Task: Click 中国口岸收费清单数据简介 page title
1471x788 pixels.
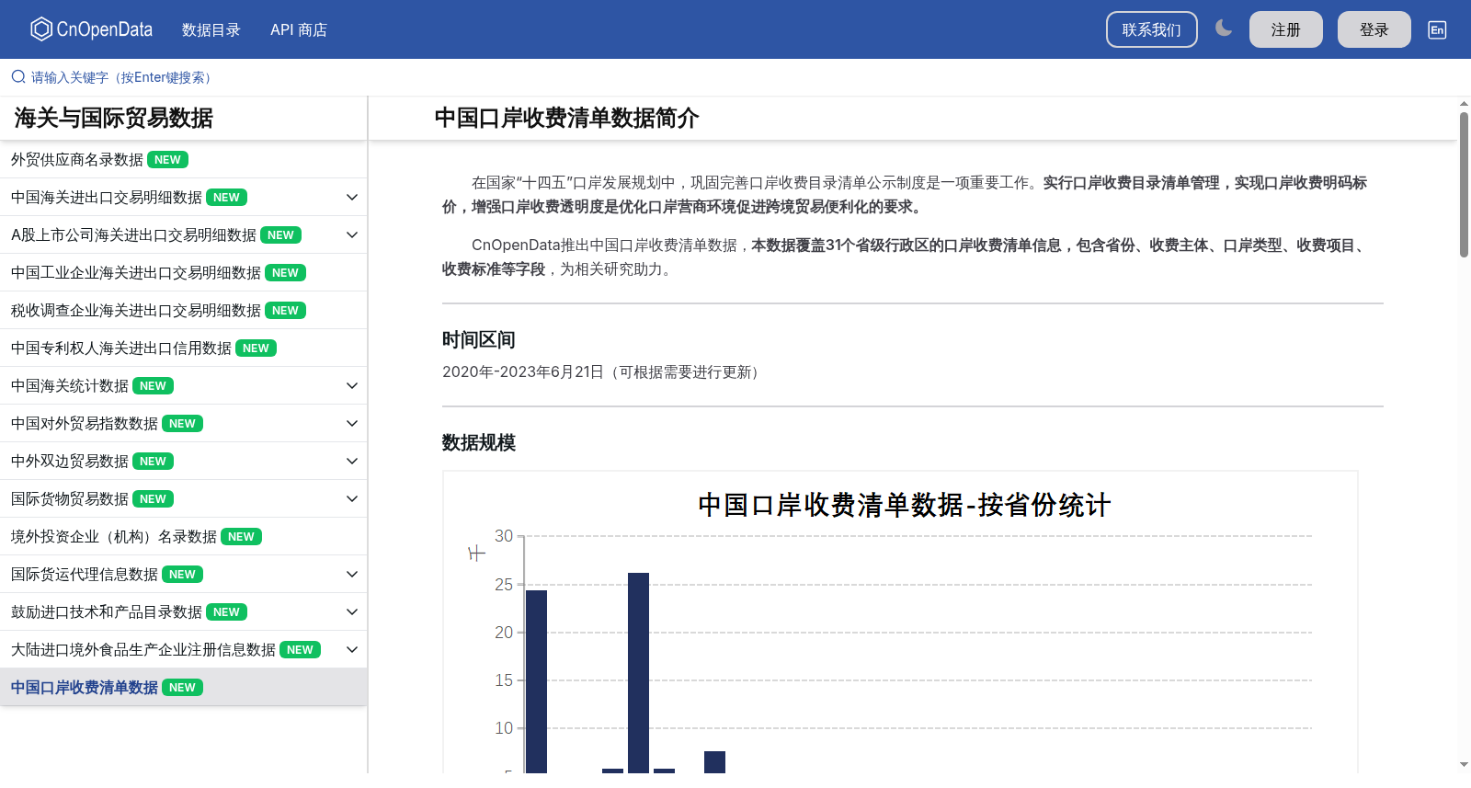Action: [566, 118]
